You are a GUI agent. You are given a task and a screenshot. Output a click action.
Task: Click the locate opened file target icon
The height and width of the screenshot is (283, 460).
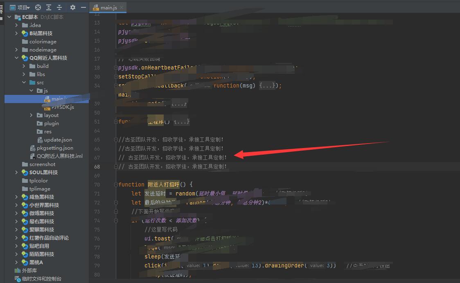[x=38, y=7]
